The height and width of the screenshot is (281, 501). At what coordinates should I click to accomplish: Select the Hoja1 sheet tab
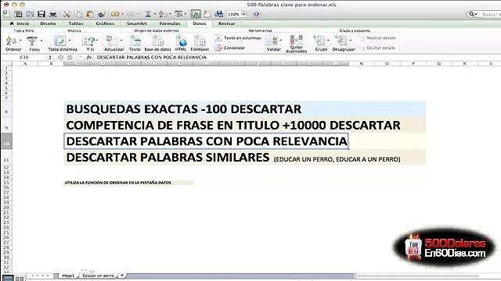point(68,276)
